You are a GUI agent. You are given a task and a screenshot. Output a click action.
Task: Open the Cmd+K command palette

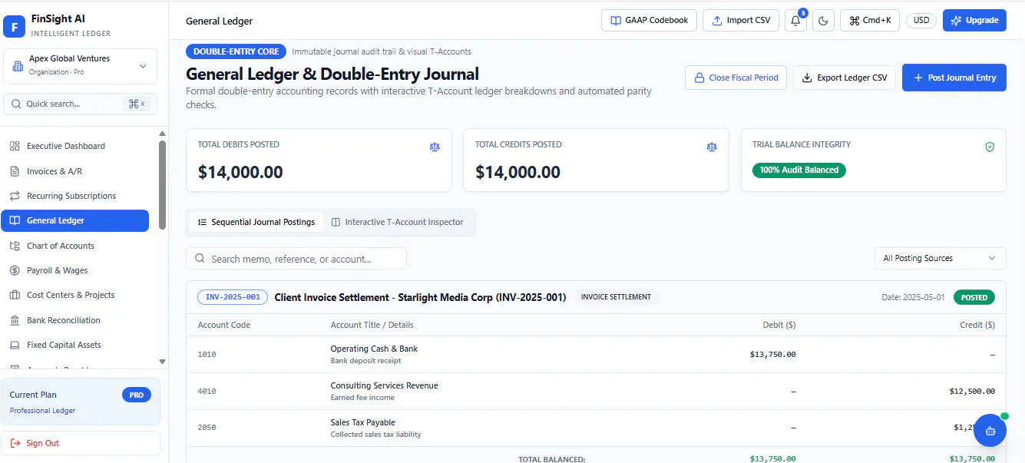tap(870, 21)
